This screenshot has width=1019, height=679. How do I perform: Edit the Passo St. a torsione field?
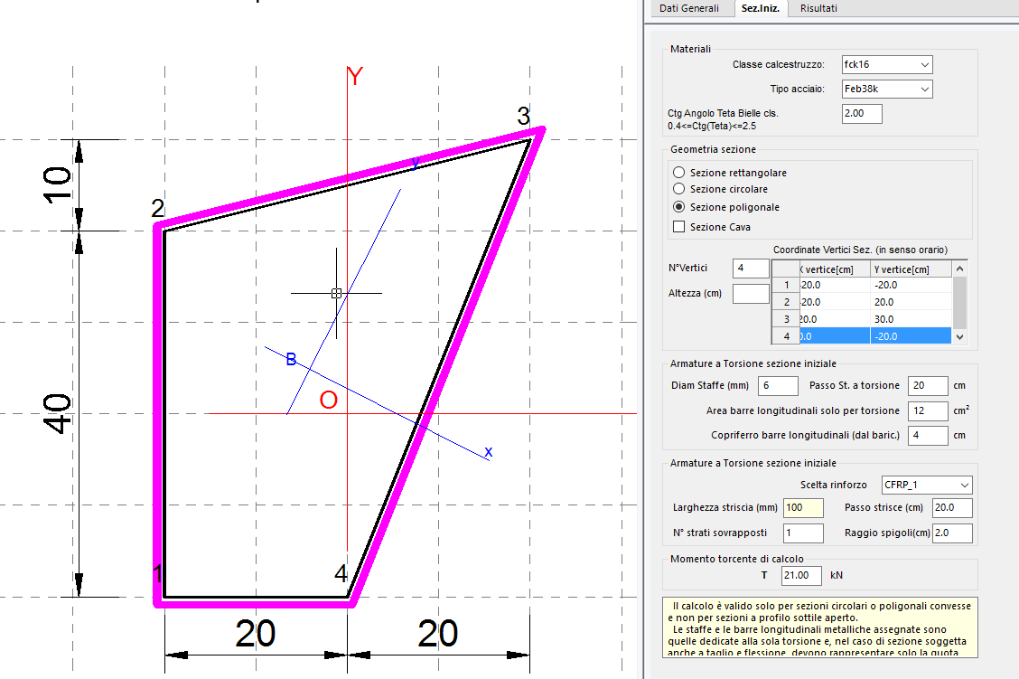(x=928, y=386)
